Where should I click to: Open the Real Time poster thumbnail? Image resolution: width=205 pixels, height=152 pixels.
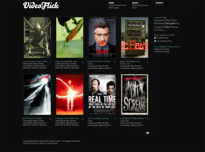[x=102, y=94]
